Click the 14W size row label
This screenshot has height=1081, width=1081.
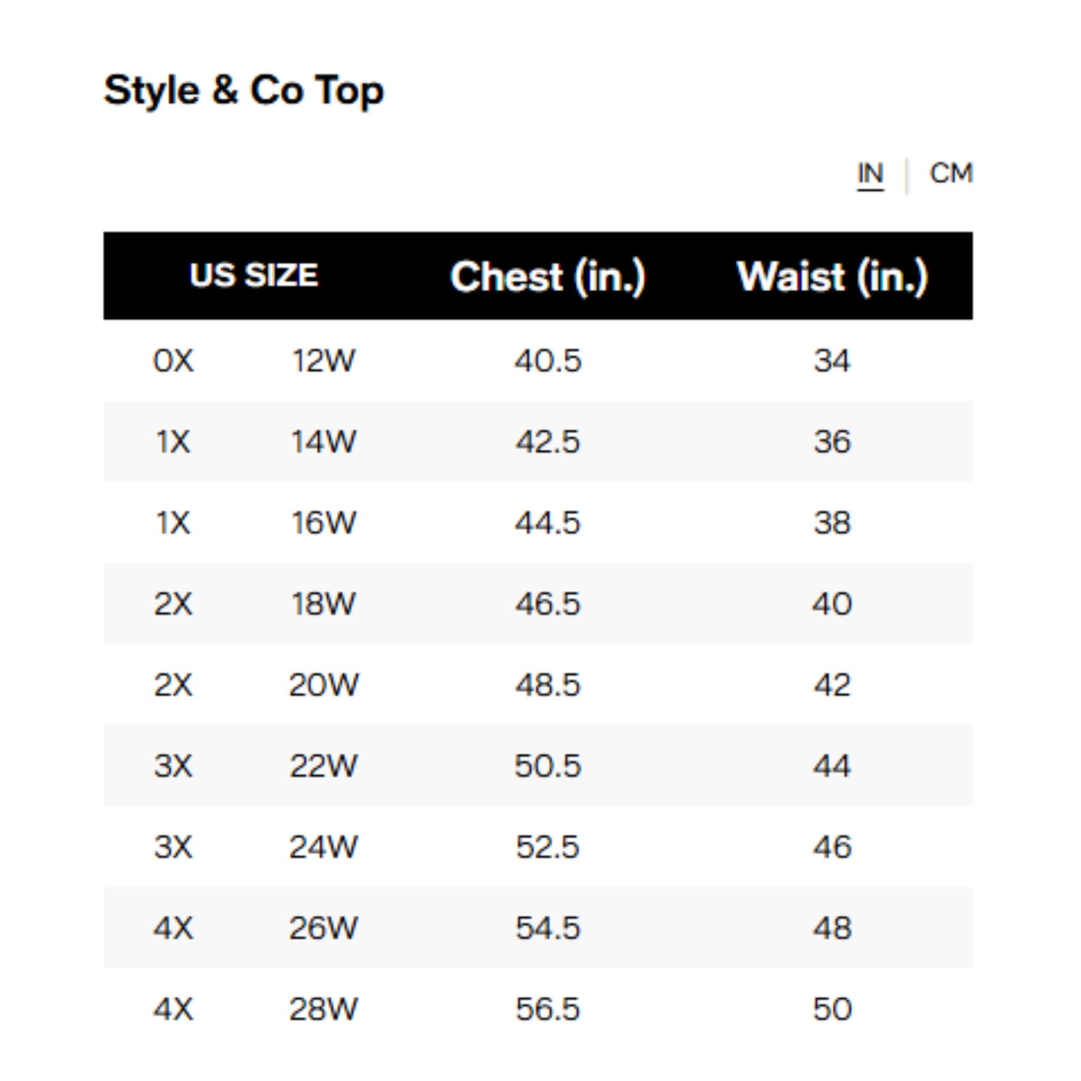pos(323,442)
